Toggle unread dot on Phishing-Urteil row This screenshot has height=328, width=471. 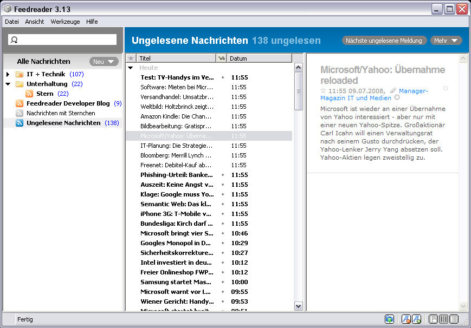[223, 175]
